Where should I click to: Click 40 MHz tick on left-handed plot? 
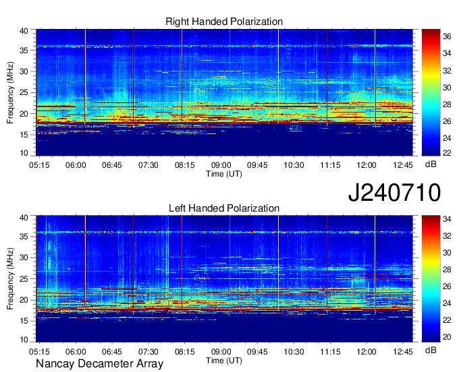click(24, 218)
